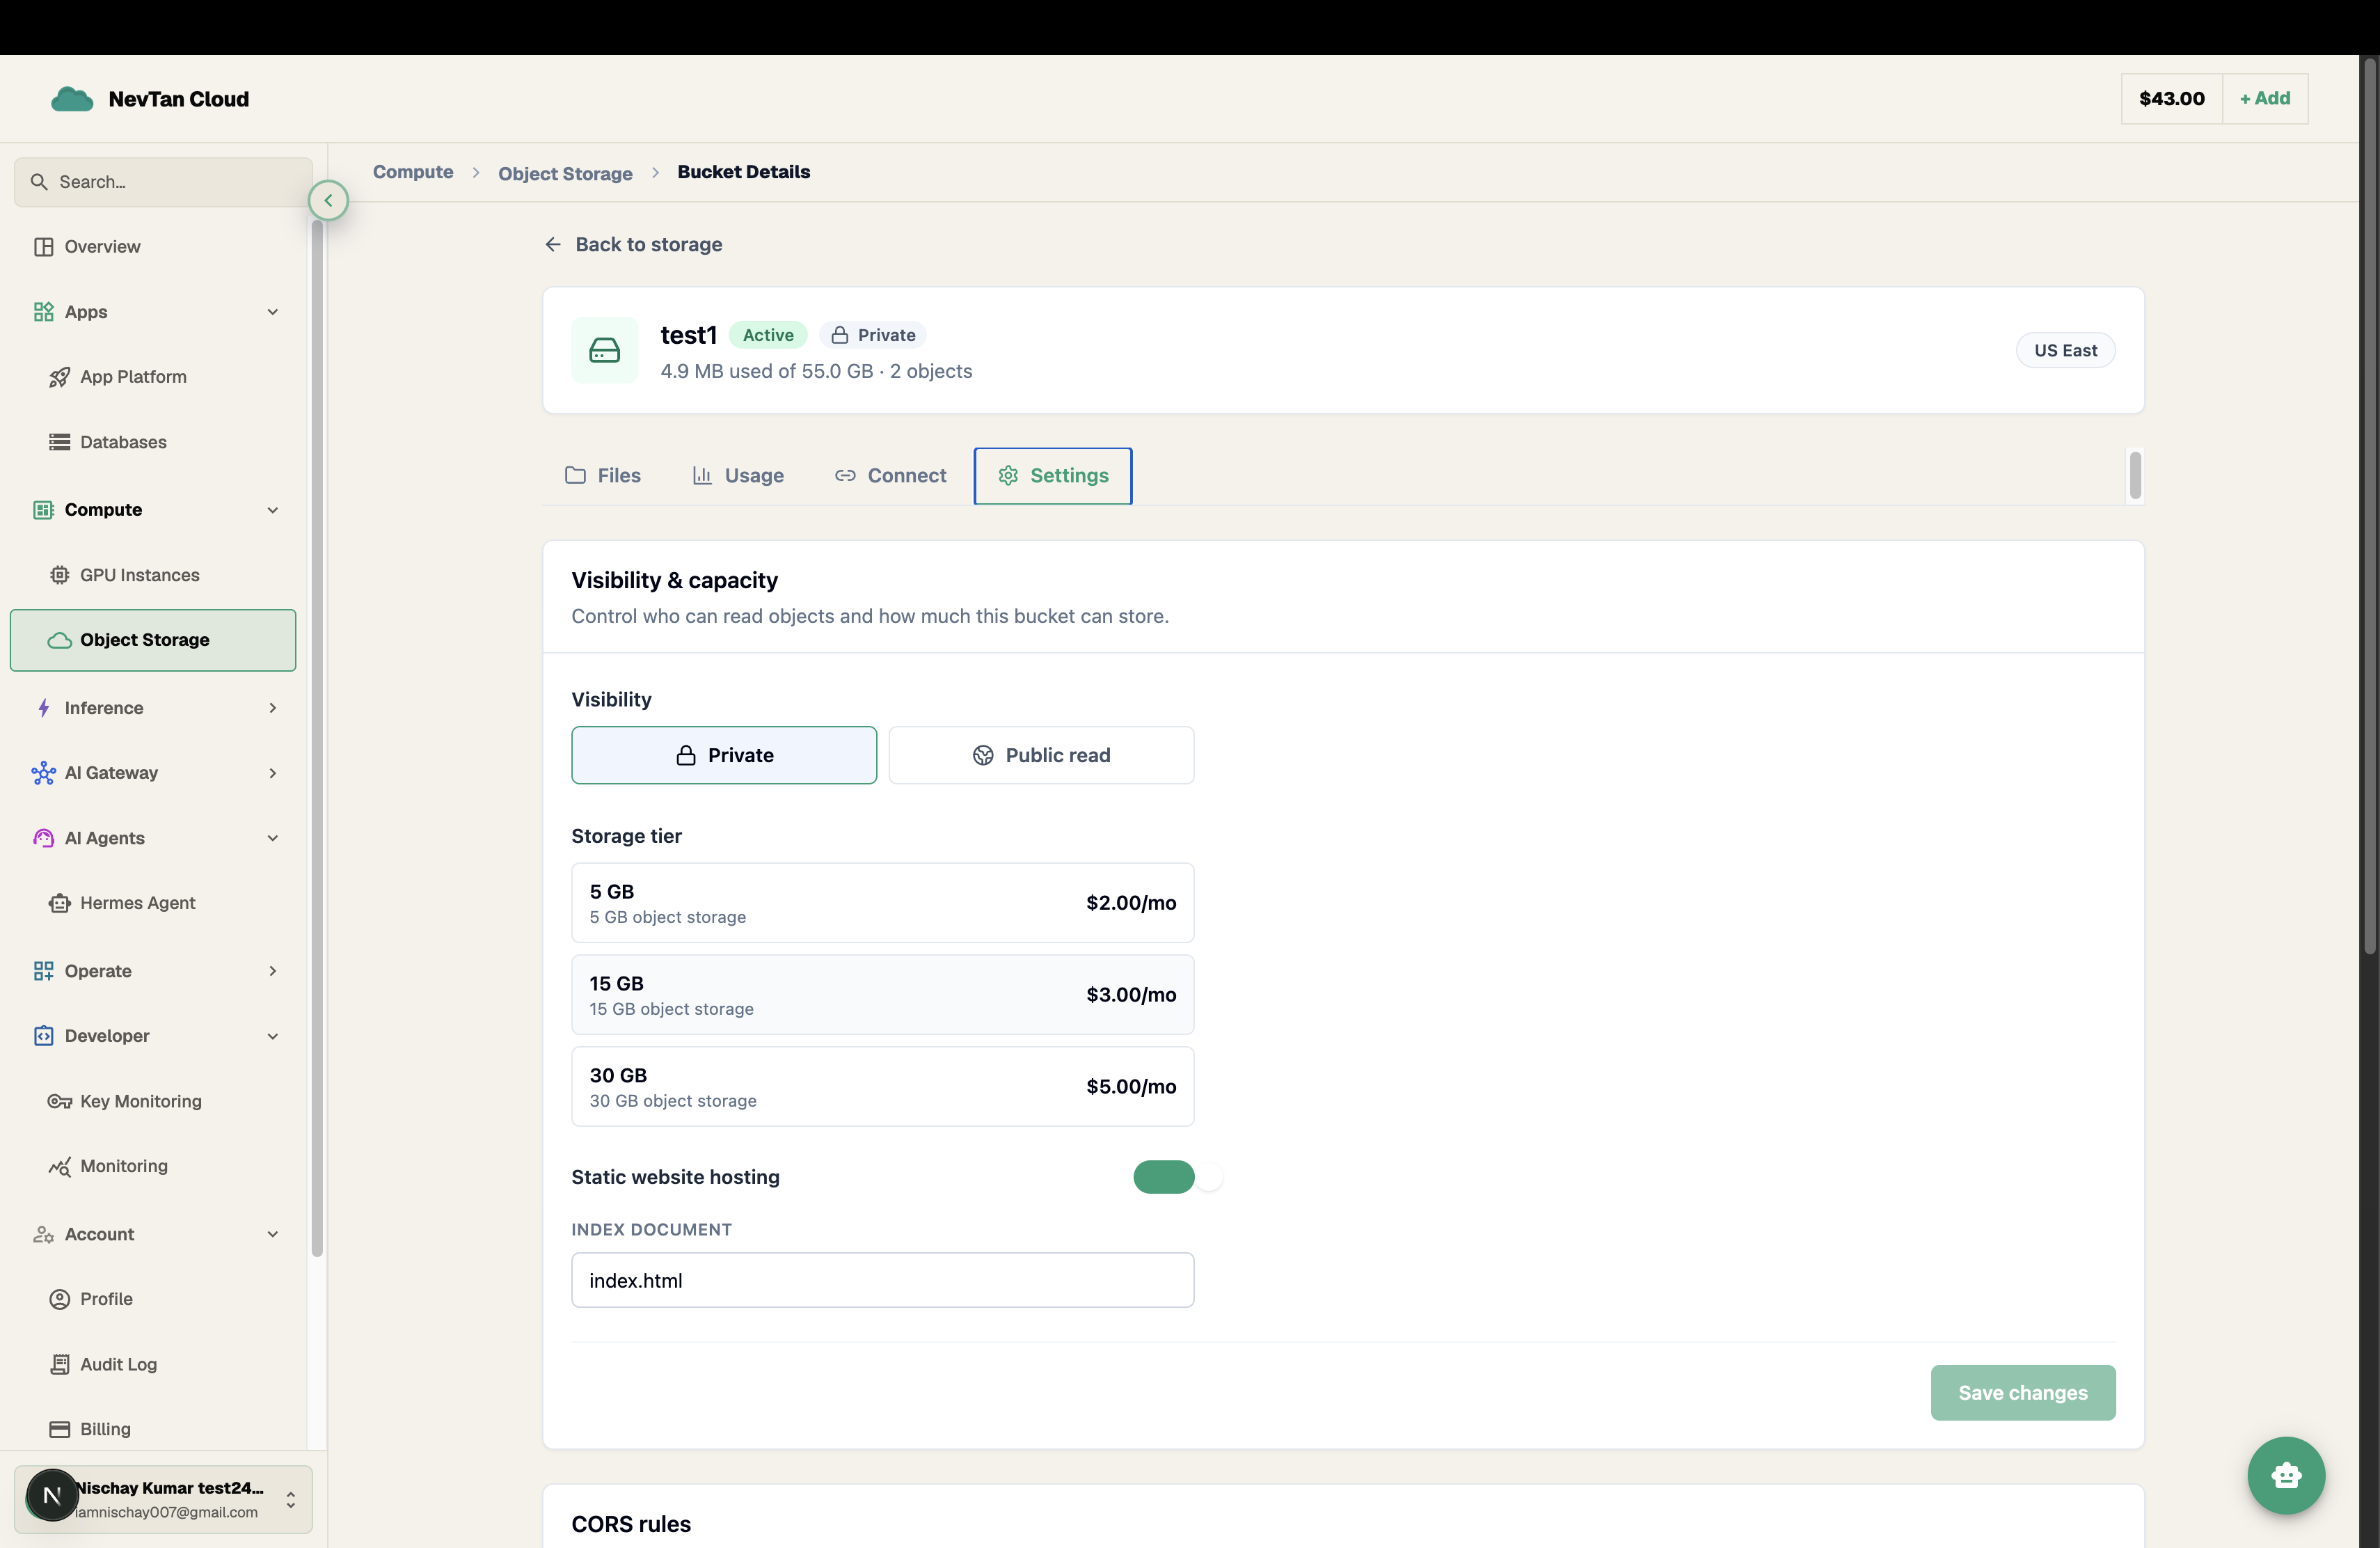Set visibility to Private
The height and width of the screenshot is (1548, 2380).
click(x=724, y=755)
